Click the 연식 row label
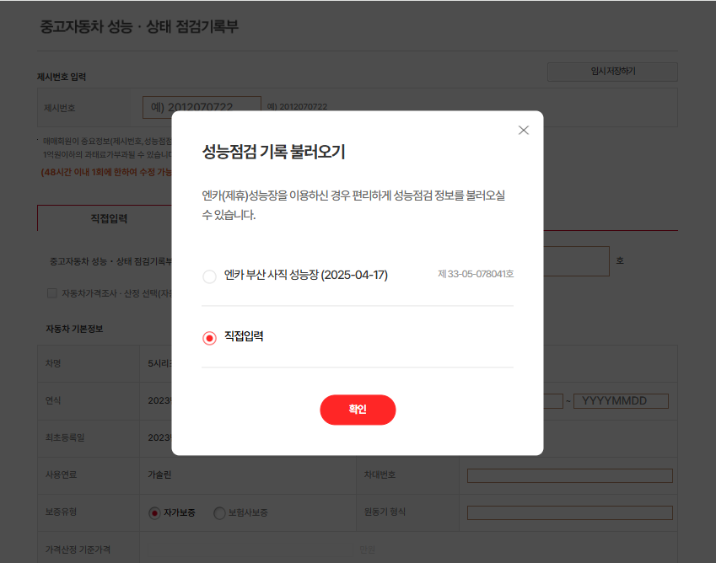Screen dimensions: 716x563 52,400
